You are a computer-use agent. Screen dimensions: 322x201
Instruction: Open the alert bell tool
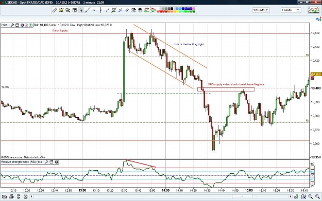click(61, 10)
